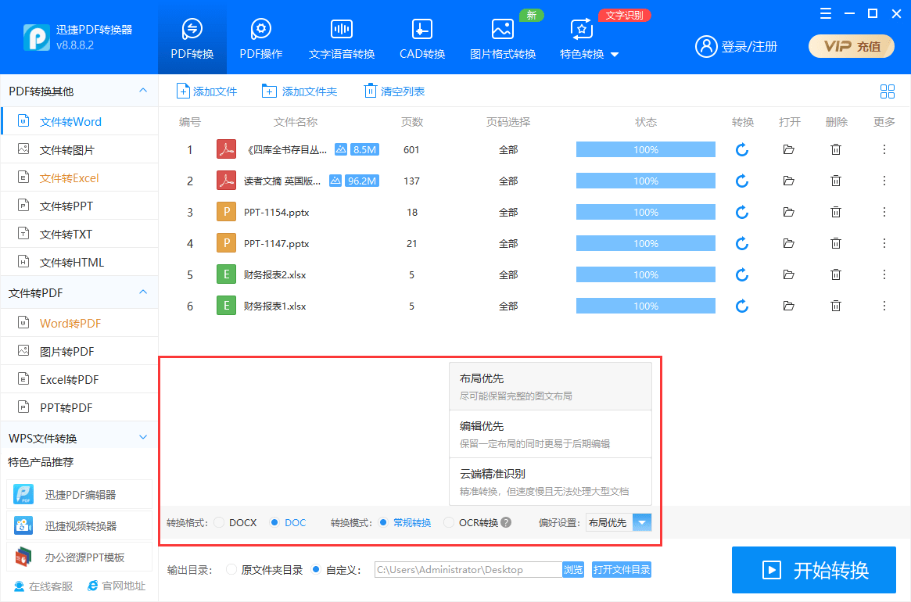Click 清空列表 to clear list
Viewport: 911px width, 602px height.
pyautogui.click(x=394, y=91)
